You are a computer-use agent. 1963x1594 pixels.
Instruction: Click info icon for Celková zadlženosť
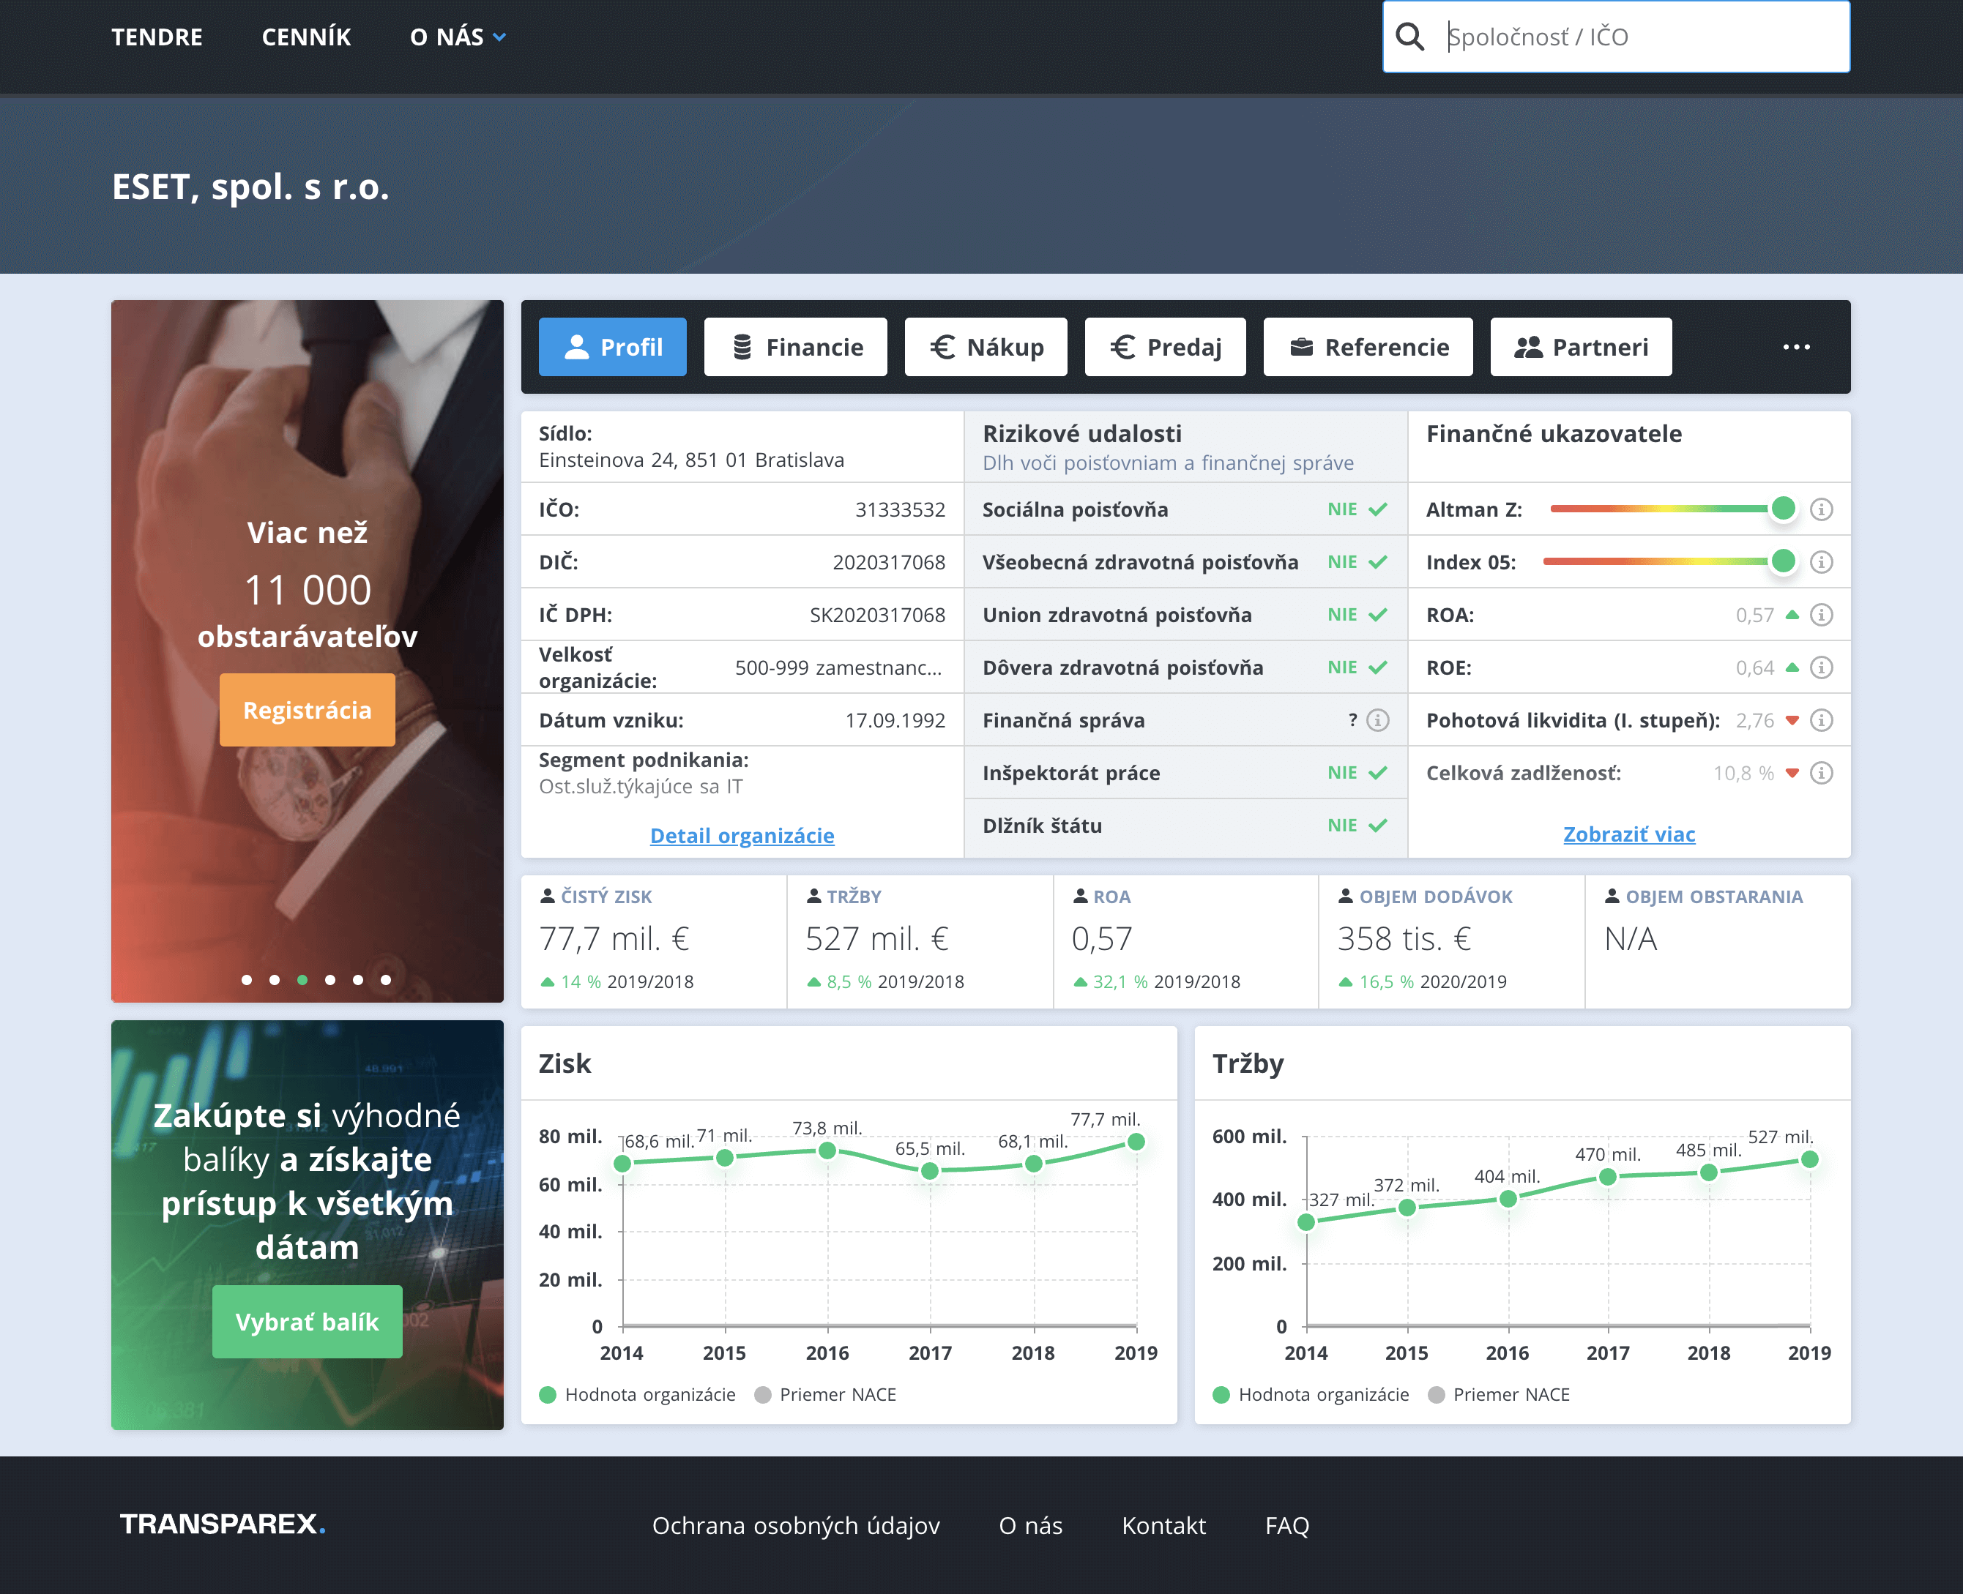[1821, 773]
